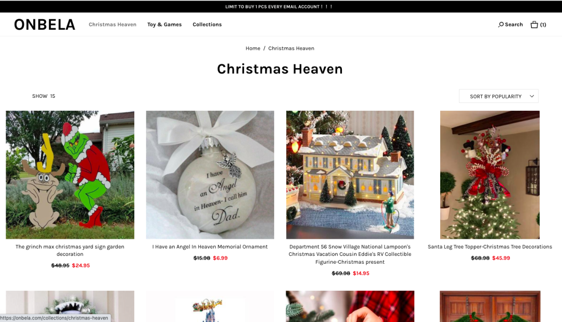
Task: Open the Snow Village house figurine image
Action: pyautogui.click(x=350, y=175)
